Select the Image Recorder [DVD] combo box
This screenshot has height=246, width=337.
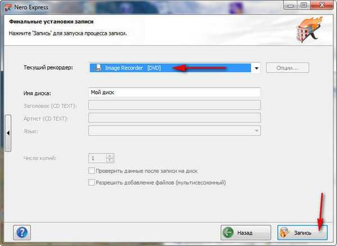[175, 68]
